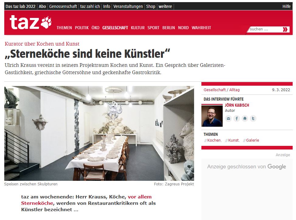
Task: Open the #Kochen topic tag
Action: 212,140
